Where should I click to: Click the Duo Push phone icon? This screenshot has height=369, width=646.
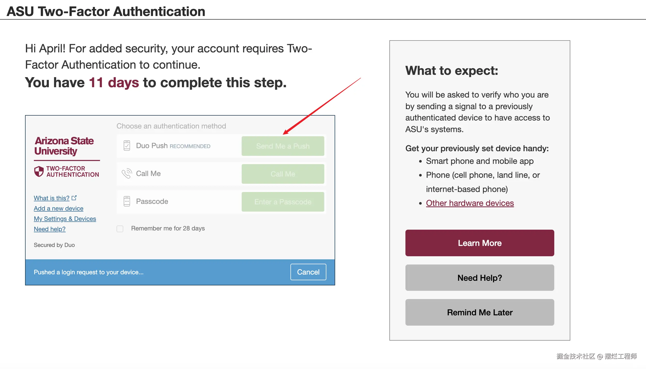[x=127, y=146]
